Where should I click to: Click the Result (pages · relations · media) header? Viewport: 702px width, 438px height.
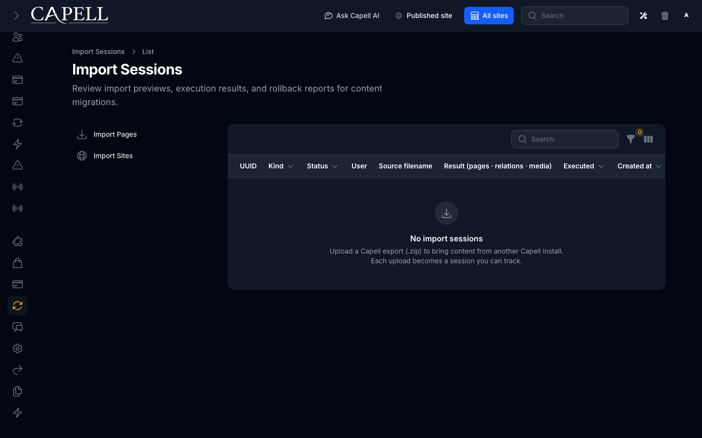(498, 166)
